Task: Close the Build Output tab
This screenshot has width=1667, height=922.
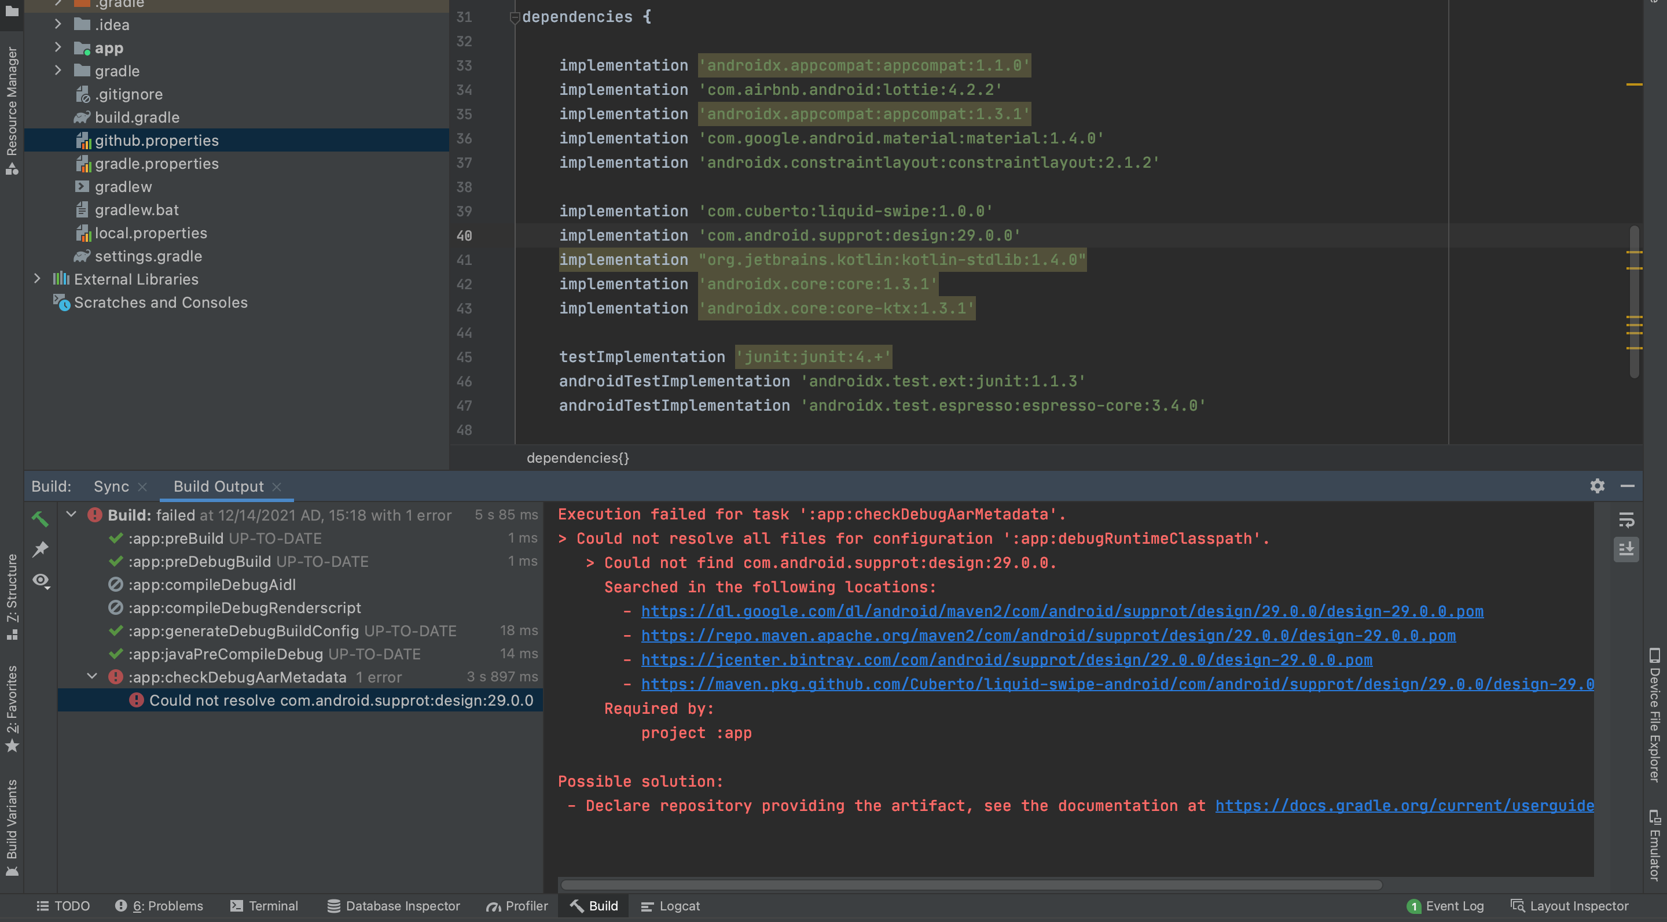Action: (277, 487)
